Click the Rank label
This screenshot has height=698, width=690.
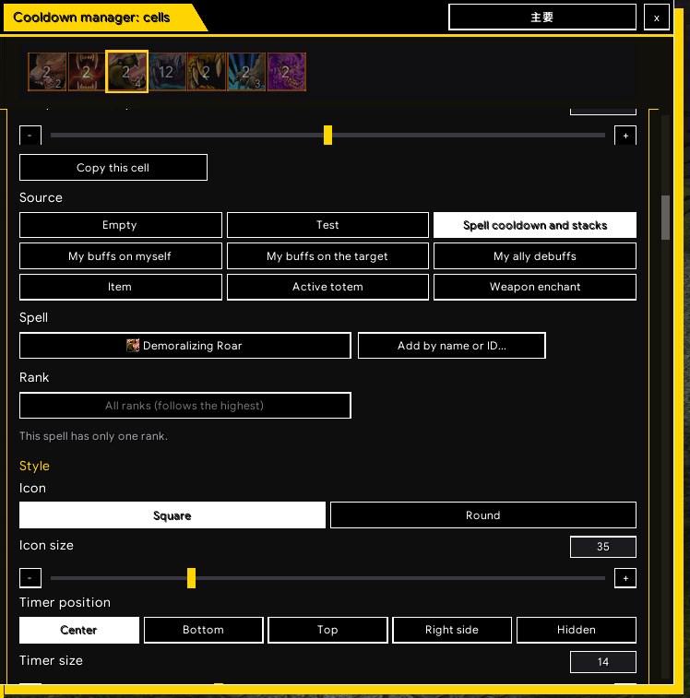click(34, 377)
